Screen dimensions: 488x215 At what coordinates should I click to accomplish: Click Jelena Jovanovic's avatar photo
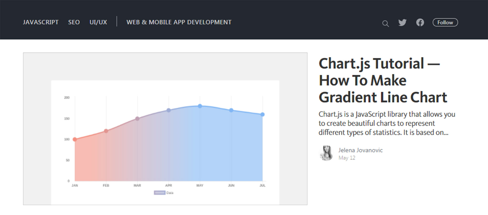click(x=326, y=153)
